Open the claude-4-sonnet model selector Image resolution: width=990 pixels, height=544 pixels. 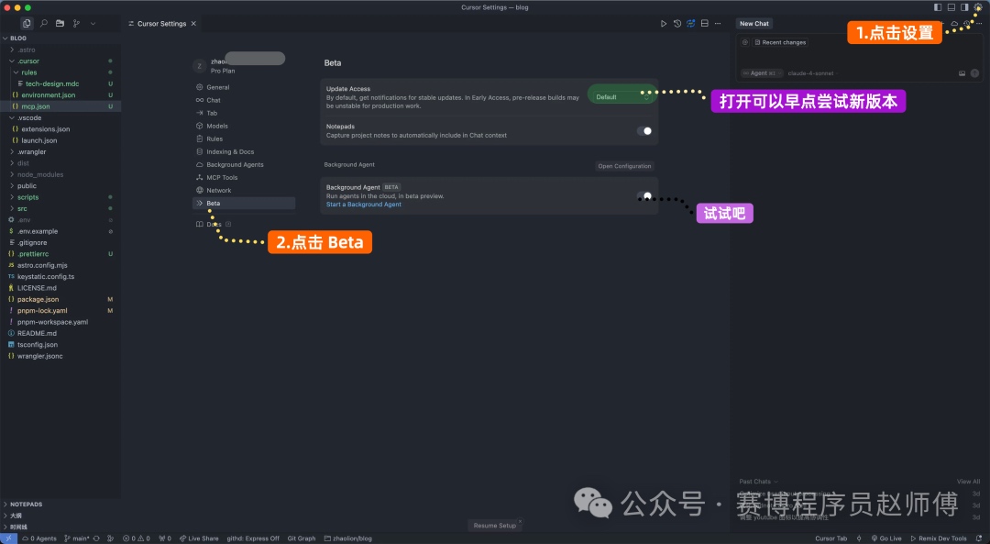(810, 73)
